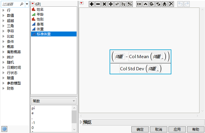Open the red triangle menu beside 6列
Screen dimensions: 205x133
[x=33, y=3]
